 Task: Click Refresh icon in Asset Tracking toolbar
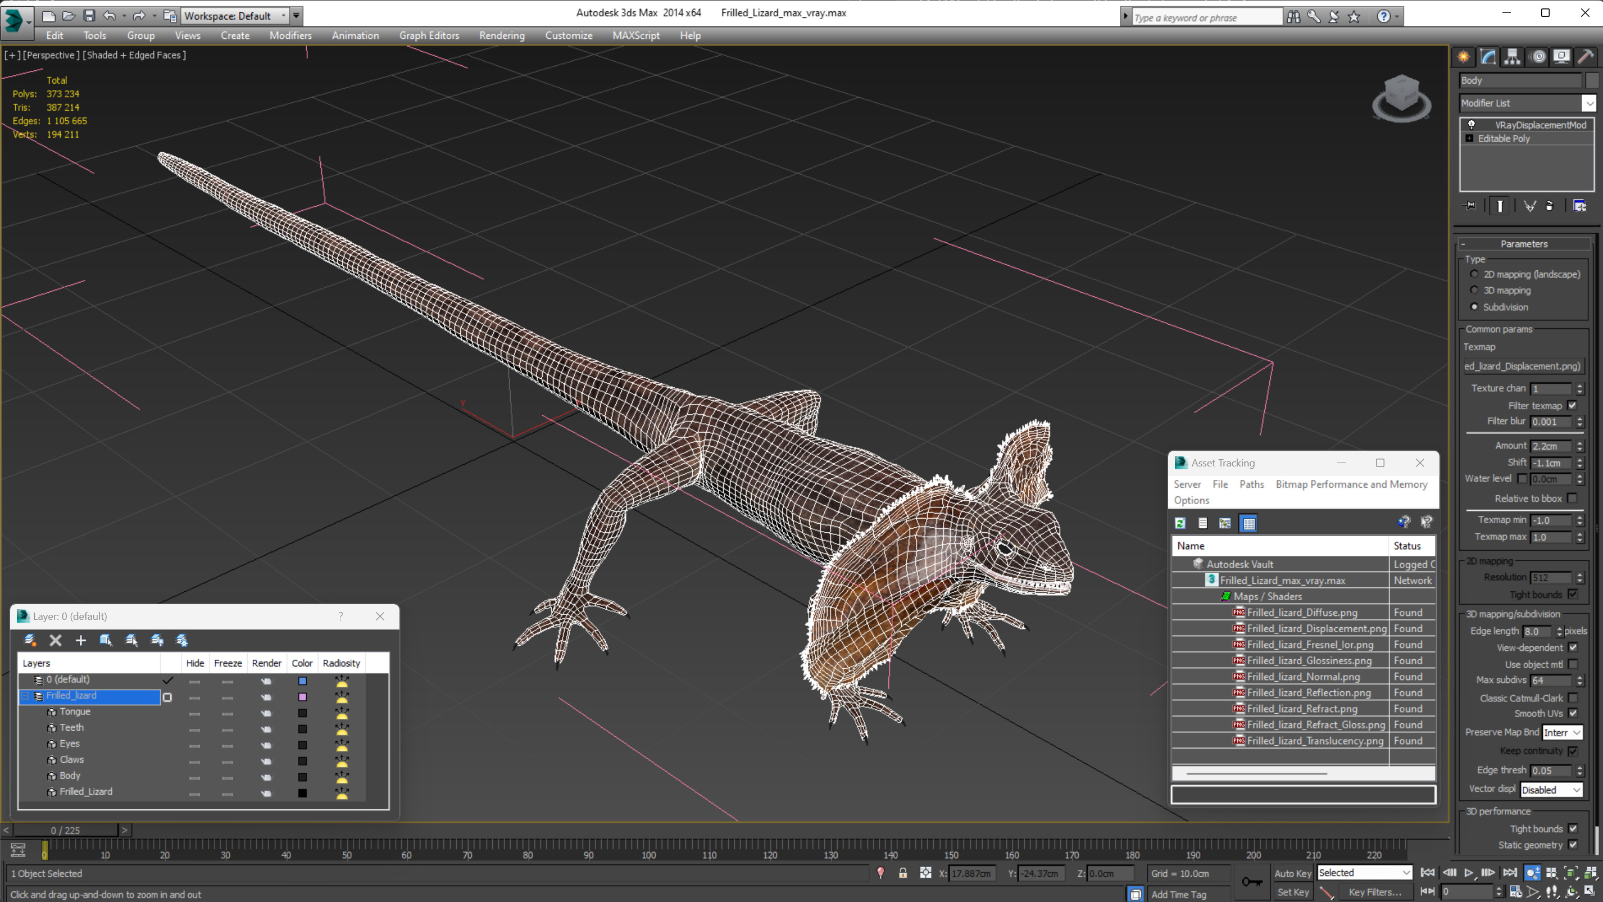click(1180, 523)
